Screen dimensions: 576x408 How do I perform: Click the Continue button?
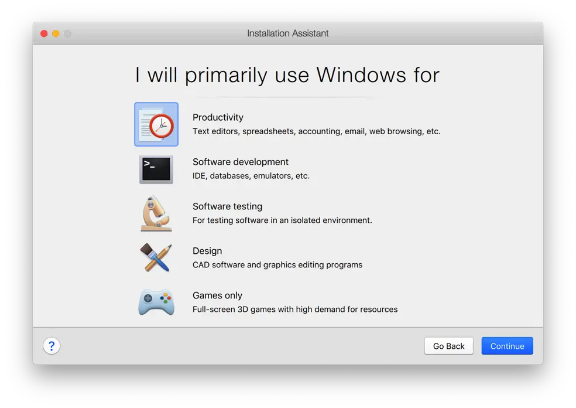coord(507,346)
